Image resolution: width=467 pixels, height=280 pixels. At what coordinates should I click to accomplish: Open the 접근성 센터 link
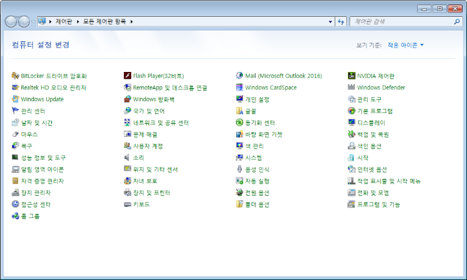[x=36, y=204]
